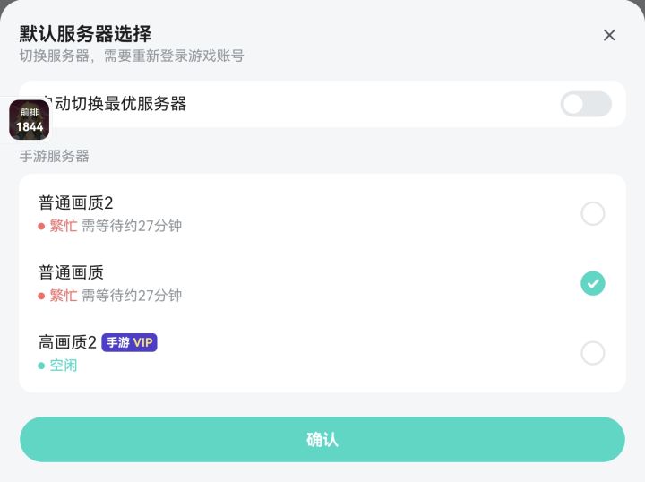Select the 普通画质2 radio button
The height and width of the screenshot is (482, 645).
point(593,213)
